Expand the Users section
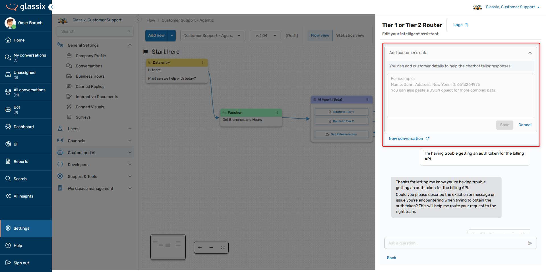This screenshot has height=272, width=546. [130, 129]
